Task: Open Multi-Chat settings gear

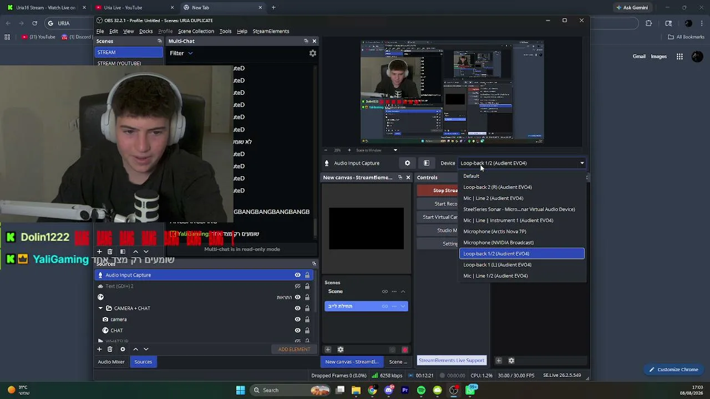Action: pyautogui.click(x=313, y=53)
